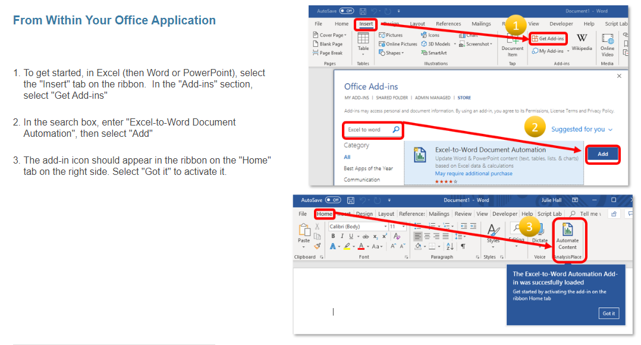The width and height of the screenshot is (641, 345).
Task: Click the Document Item button
Action: click(512, 46)
